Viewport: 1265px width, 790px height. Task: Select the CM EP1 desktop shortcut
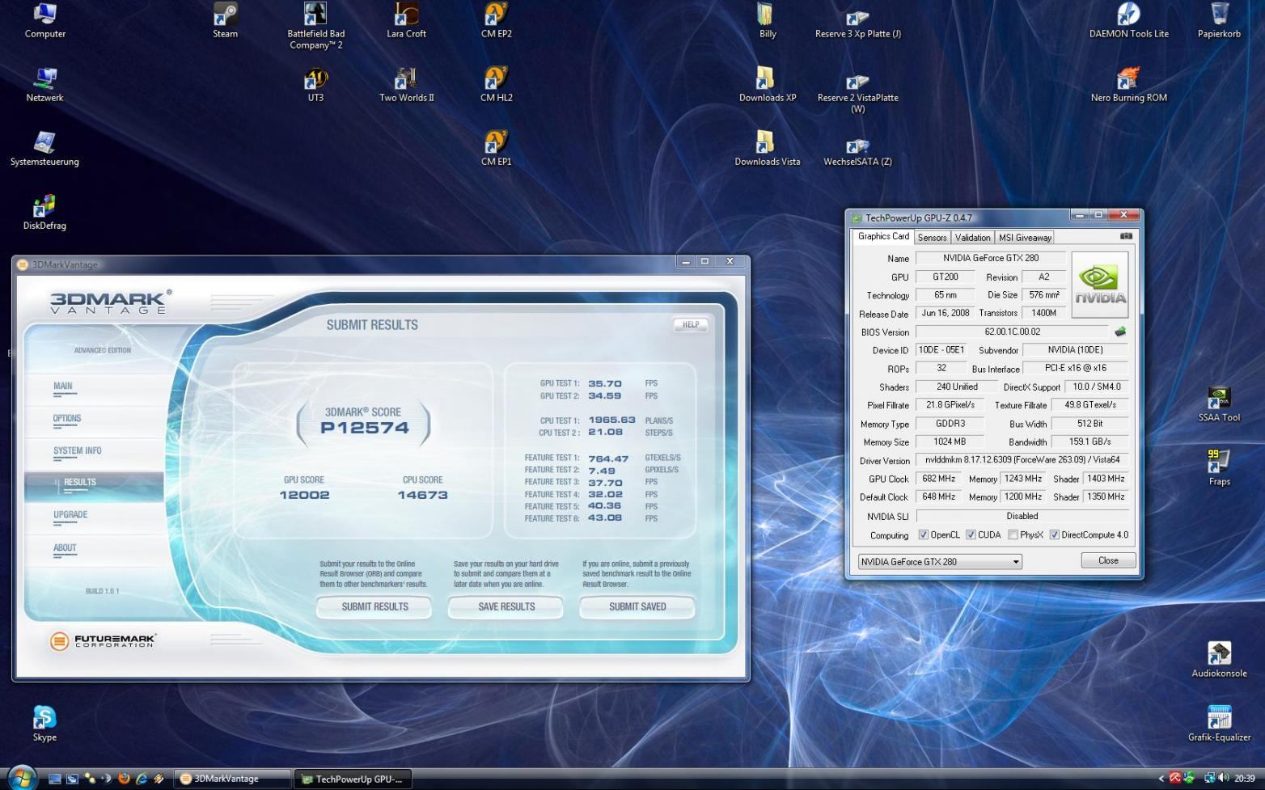tap(496, 149)
